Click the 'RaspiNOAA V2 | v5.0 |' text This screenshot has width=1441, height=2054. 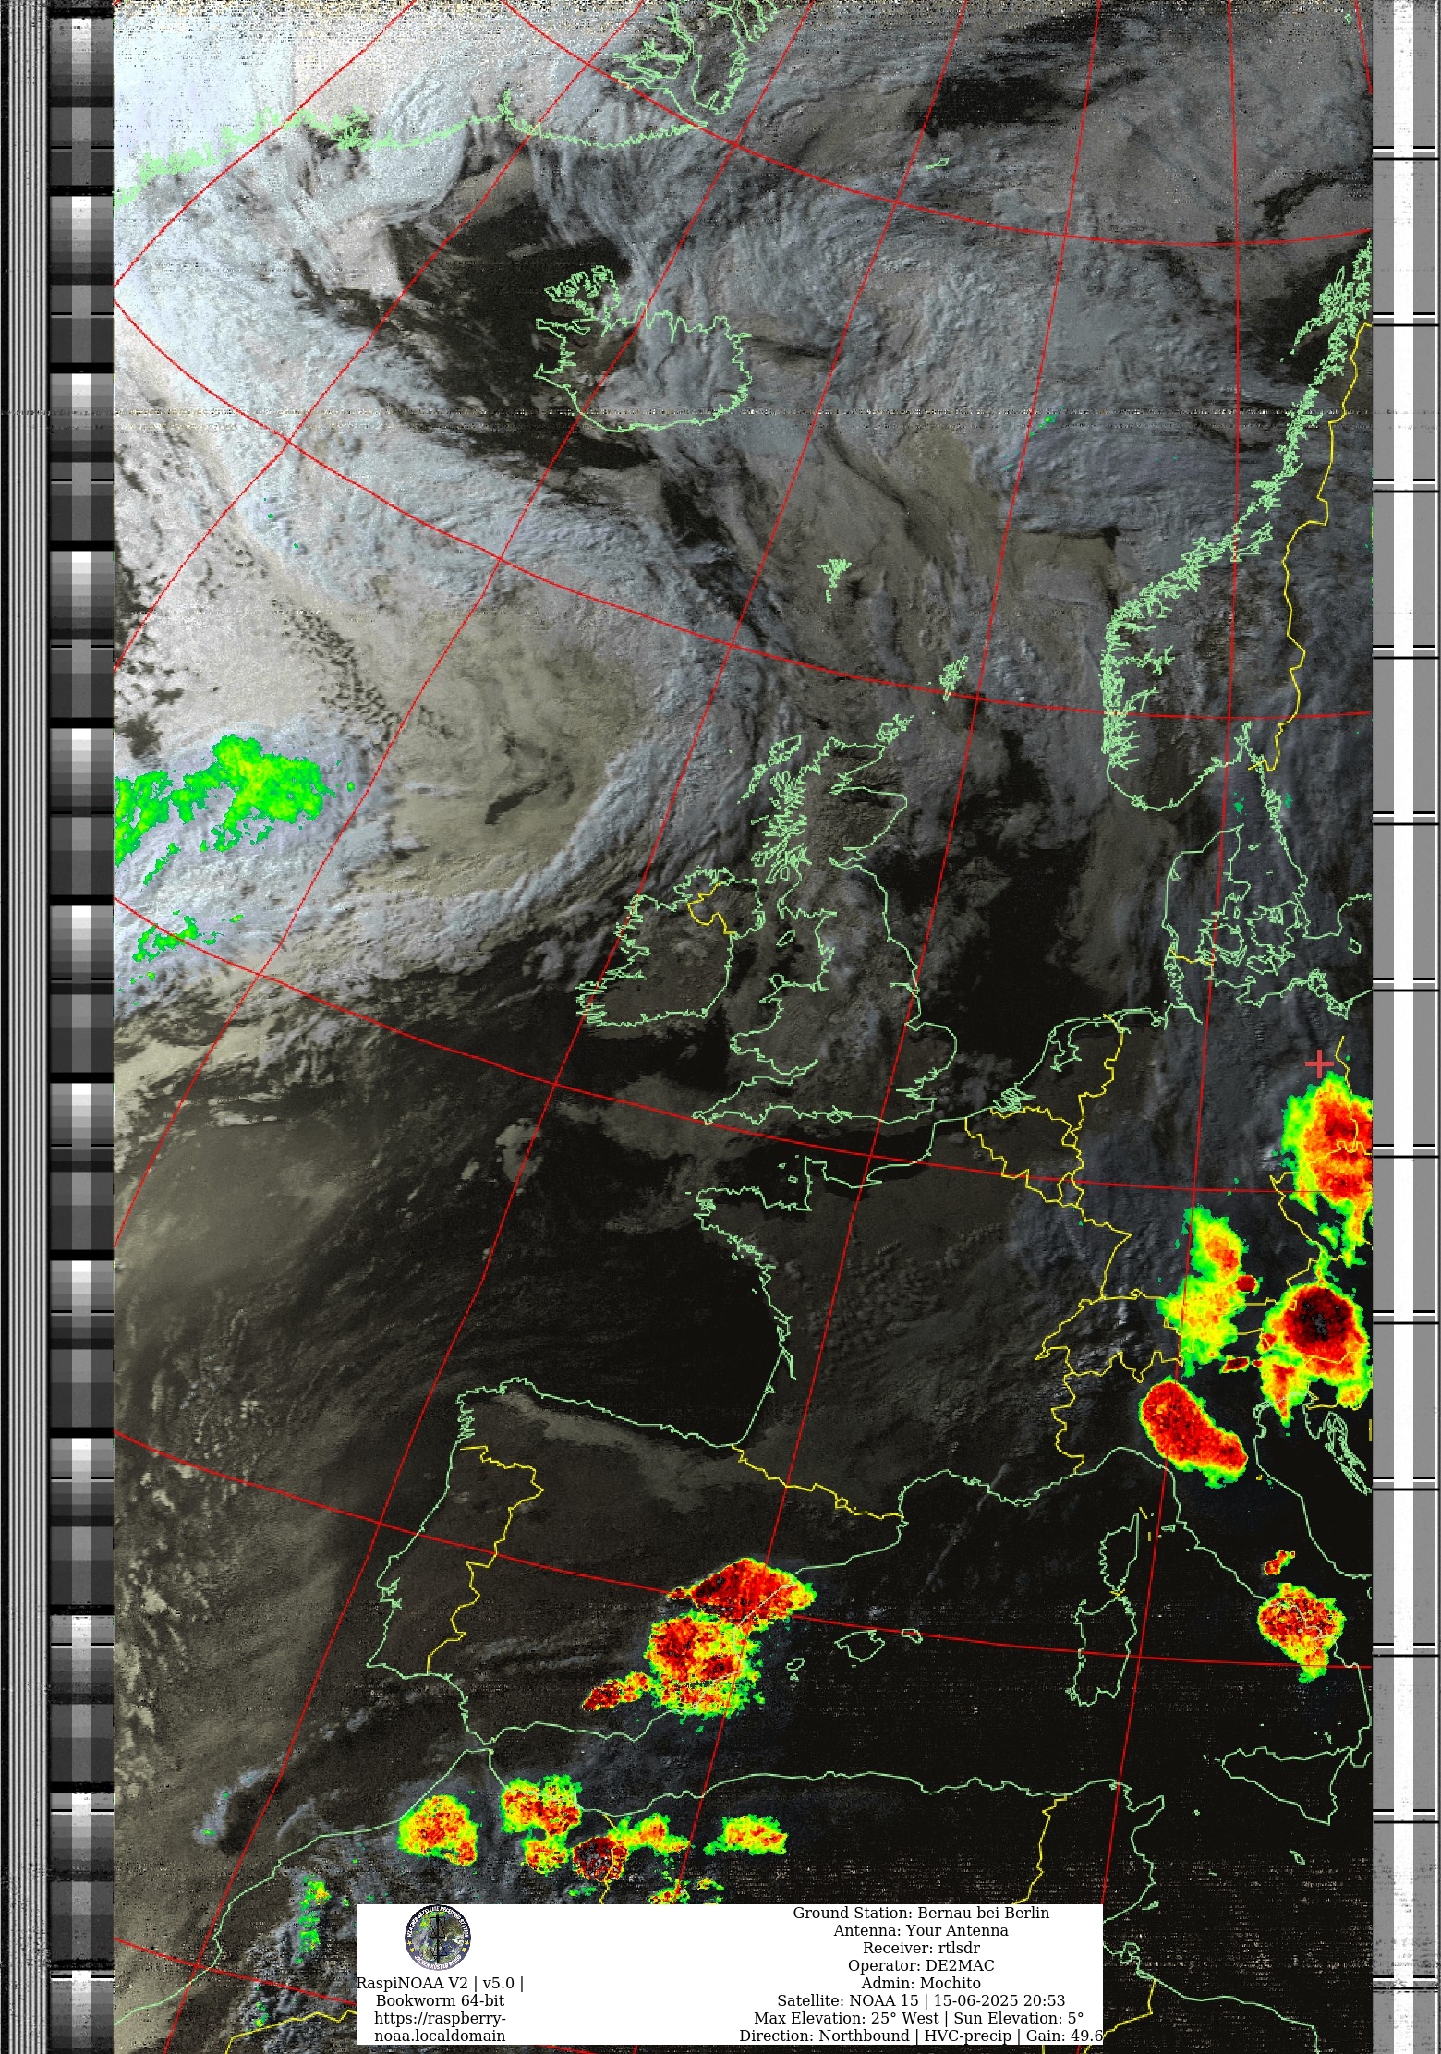click(x=440, y=1984)
